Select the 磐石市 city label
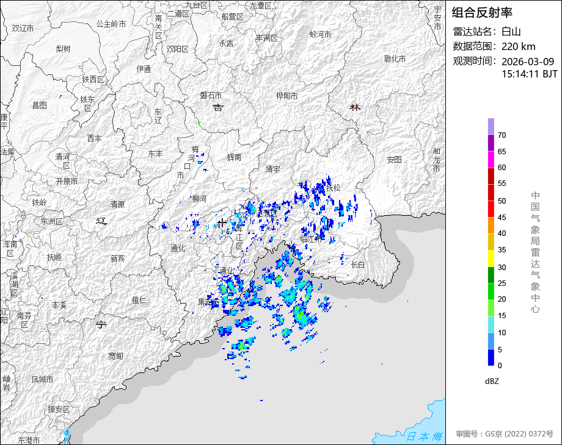This screenshot has width=562, height=445. pyautogui.click(x=211, y=95)
